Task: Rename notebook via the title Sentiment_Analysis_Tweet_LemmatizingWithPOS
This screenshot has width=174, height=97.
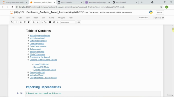Action: click(x=55, y=12)
